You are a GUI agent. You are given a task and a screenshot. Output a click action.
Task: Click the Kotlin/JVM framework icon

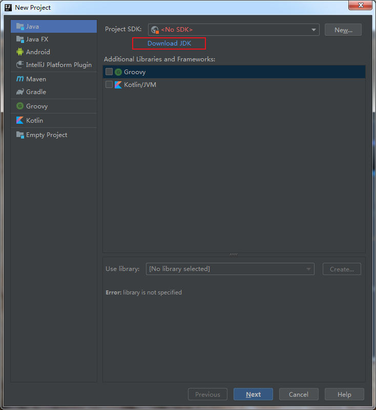click(x=118, y=85)
